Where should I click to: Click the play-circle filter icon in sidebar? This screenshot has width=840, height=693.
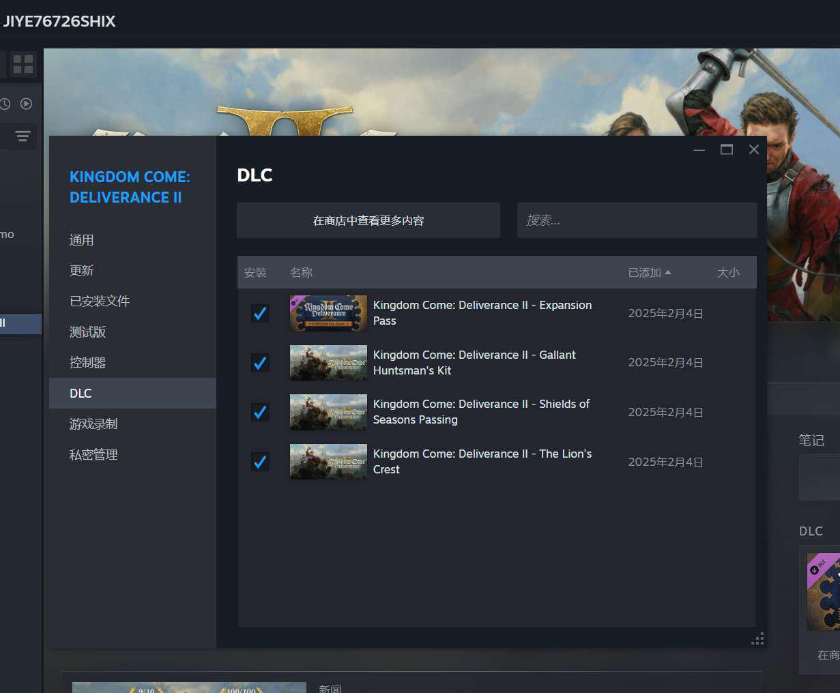click(x=26, y=104)
